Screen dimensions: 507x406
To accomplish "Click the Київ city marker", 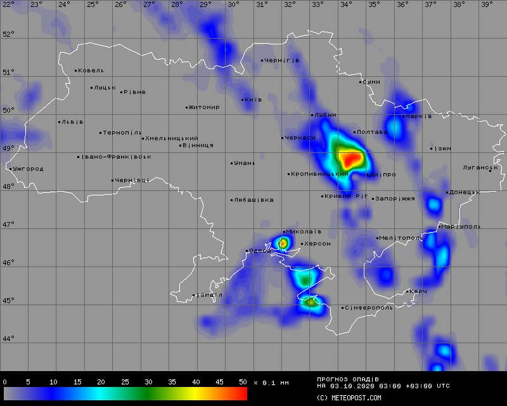I will pyautogui.click(x=243, y=100).
